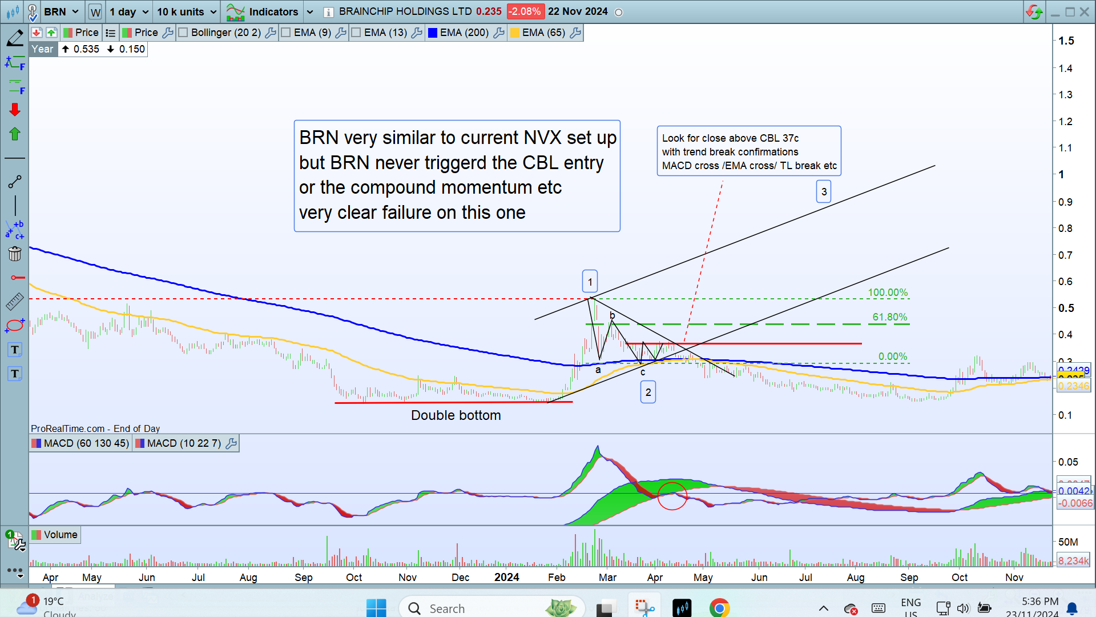The image size is (1096, 617).
Task: Place a red down arrow marker
Action: [x=15, y=110]
